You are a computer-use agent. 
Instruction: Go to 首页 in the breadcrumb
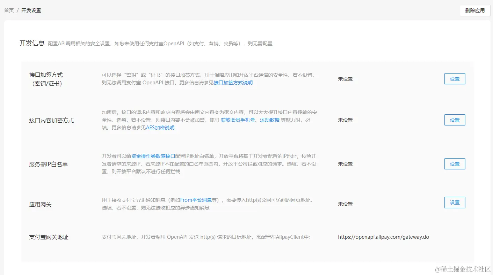click(x=9, y=10)
